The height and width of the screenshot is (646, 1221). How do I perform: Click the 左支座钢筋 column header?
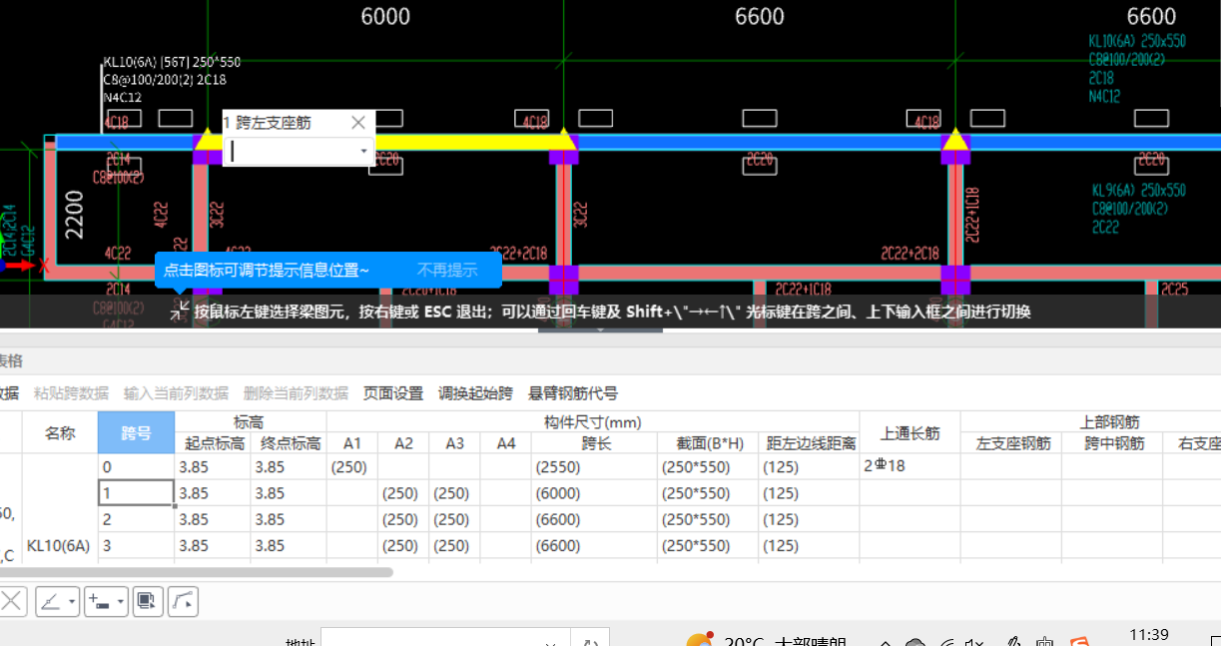tap(1011, 443)
